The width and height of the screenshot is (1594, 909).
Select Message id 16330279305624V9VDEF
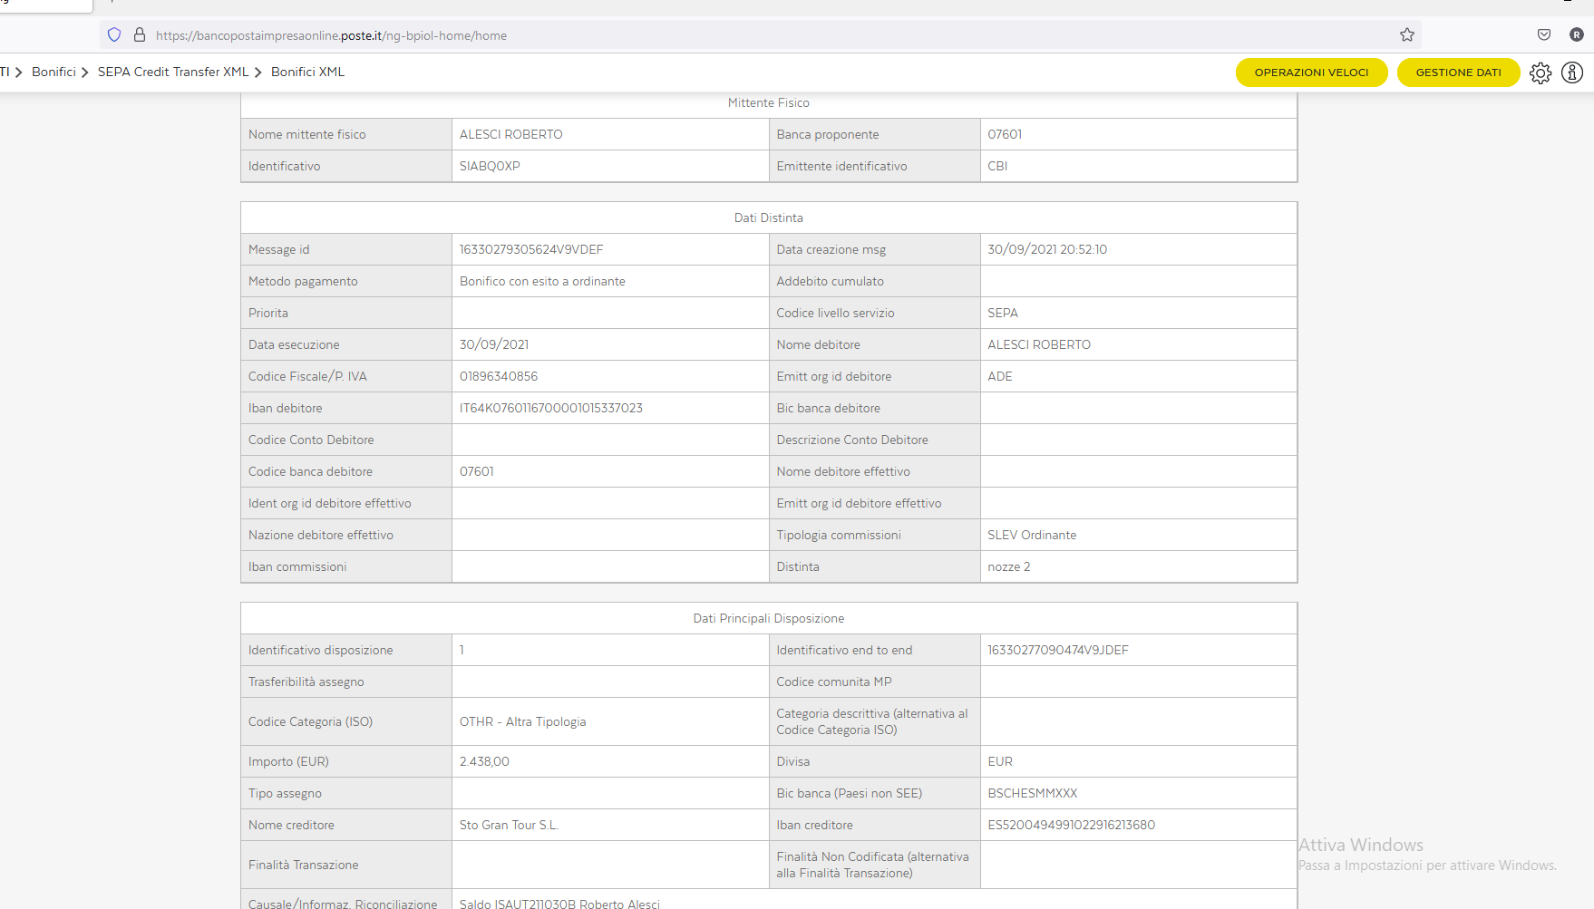coord(531,250)
